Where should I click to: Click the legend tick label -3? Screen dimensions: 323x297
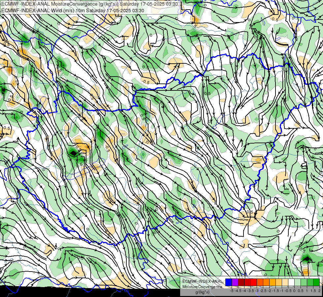tap(257, 291)
